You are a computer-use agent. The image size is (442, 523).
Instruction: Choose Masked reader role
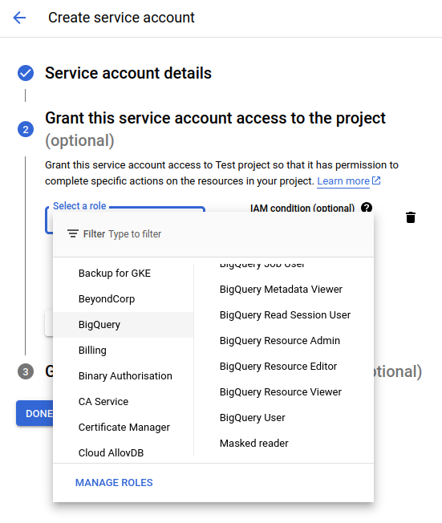(x=284, y=444)
